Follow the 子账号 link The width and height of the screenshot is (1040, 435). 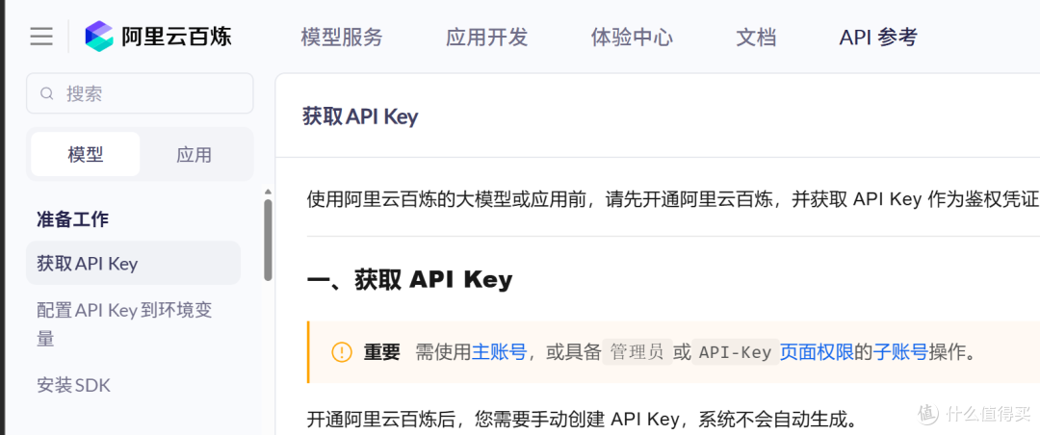point(900,352)
